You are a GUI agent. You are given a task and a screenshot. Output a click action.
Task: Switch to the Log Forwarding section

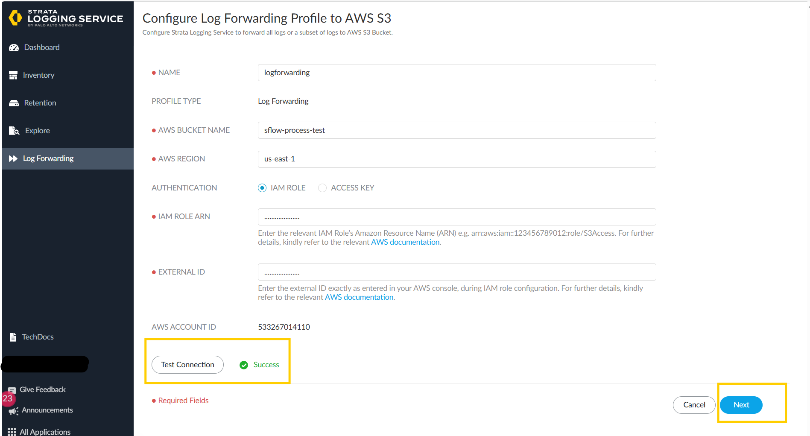tap(48, 158)
